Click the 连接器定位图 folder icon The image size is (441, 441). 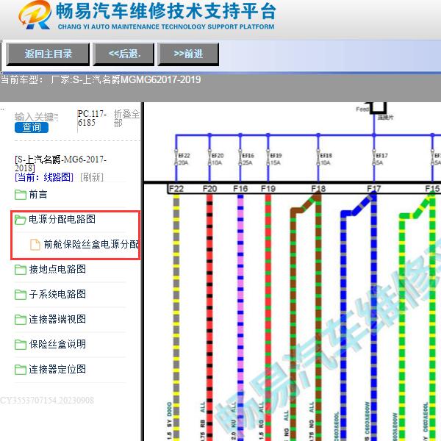[21, 370]
